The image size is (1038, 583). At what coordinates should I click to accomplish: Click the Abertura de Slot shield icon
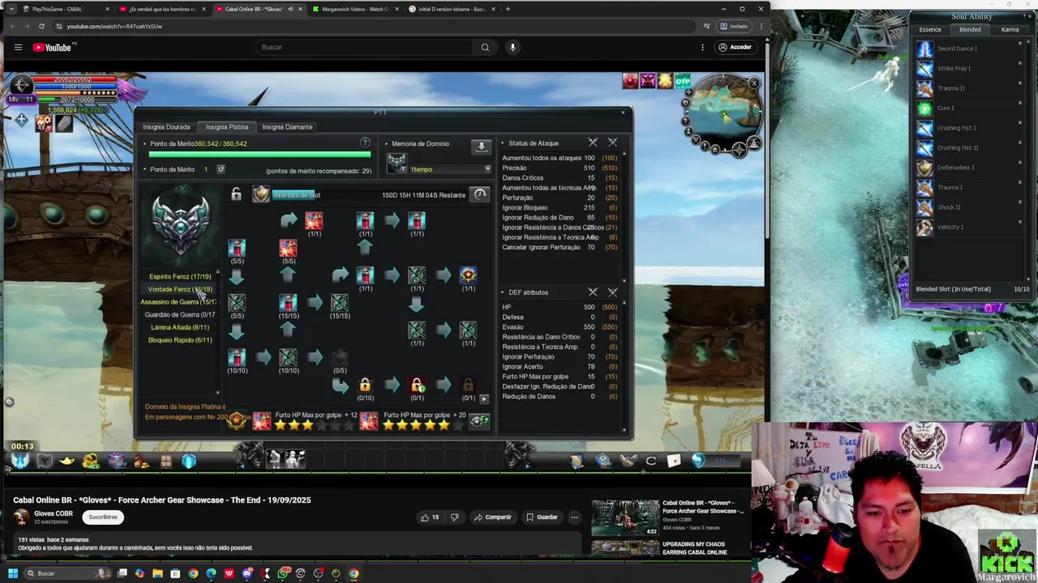coord(260,194)
